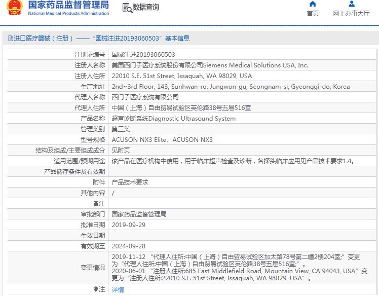Viewport: 379px width, 296px height.
Task: Click the Sunhwan-ro production address value
Action: (231, 86)
